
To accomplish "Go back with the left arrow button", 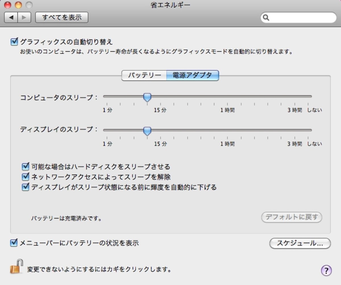I will click(11, 18).
